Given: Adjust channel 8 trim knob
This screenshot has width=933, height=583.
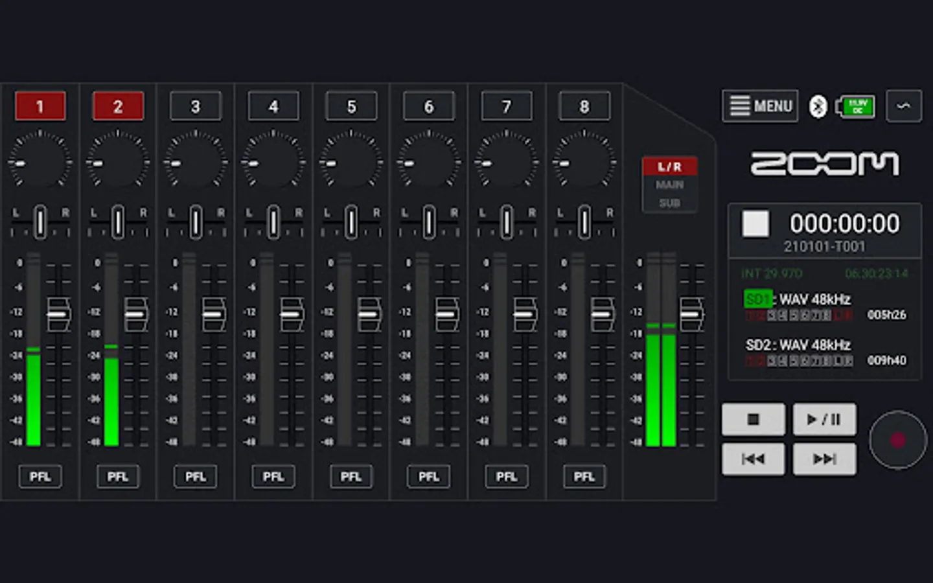Looking at the screenshot, I should [584, 162].
